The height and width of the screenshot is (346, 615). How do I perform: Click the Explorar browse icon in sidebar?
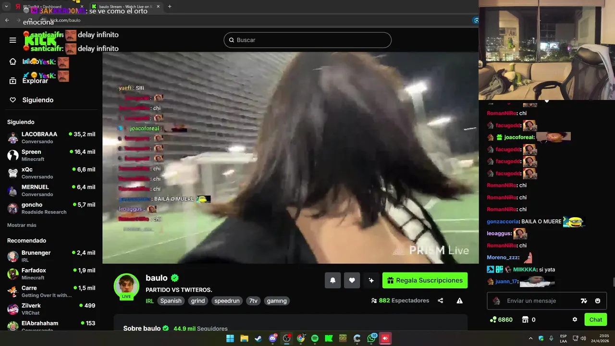pyautogui.click(x=13, y=81)
